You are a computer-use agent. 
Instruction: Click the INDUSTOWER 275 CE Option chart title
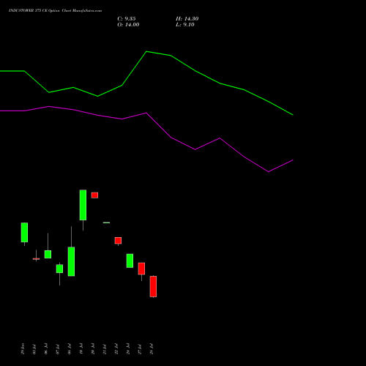click(55, 11)
